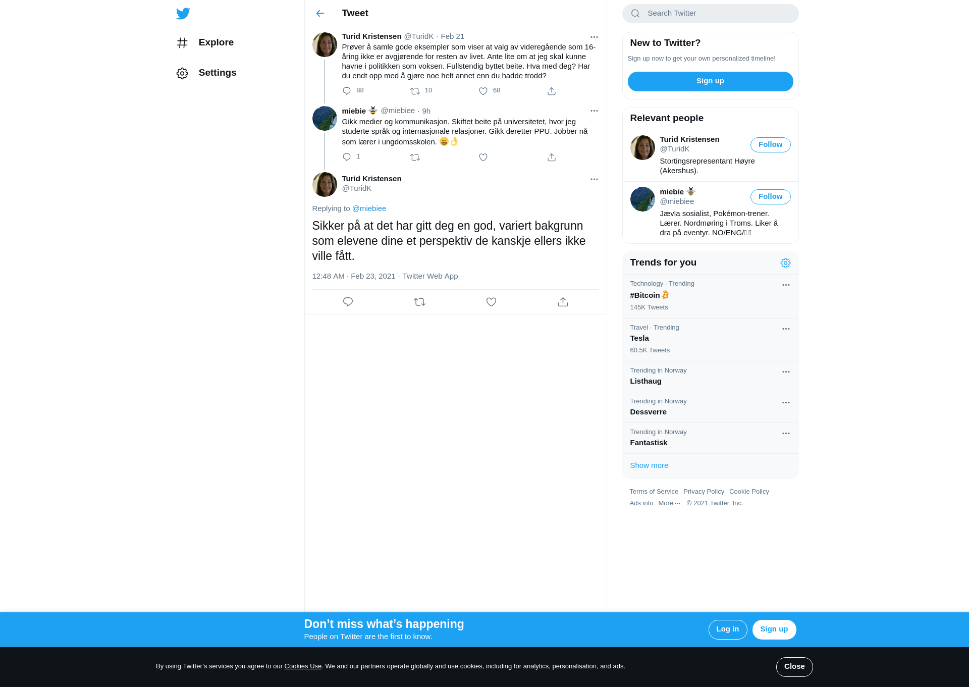The height and width of the screenshot is (687, 969).
Task: Like the first tweet with 68 likes
Action: [483, 91]
